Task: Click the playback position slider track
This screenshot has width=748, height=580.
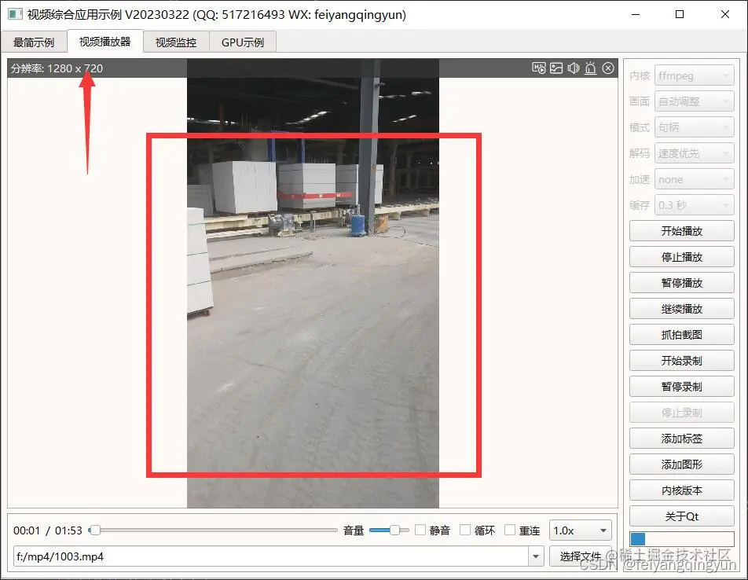Action: point(213,530)
